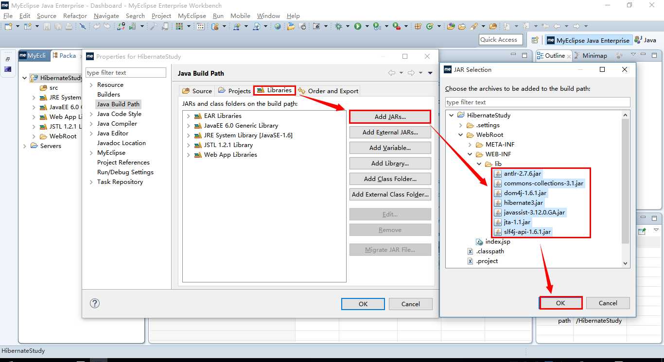The height and width of the screenshot is (362, 664).
Task: Switch to the Source tab in Java Build Path
Action: coord(197,91)
